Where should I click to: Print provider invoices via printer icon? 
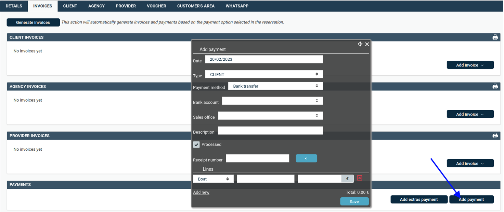click(x=495, y=136)
